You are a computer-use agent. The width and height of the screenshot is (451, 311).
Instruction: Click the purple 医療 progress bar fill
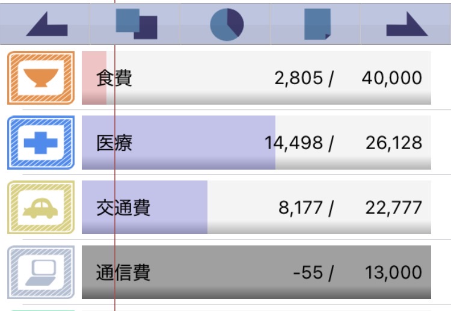click(x=179, y=143)
